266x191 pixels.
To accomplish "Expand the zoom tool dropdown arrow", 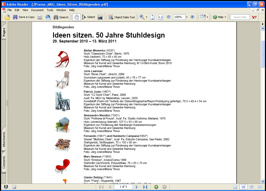I will click(146, 17).
